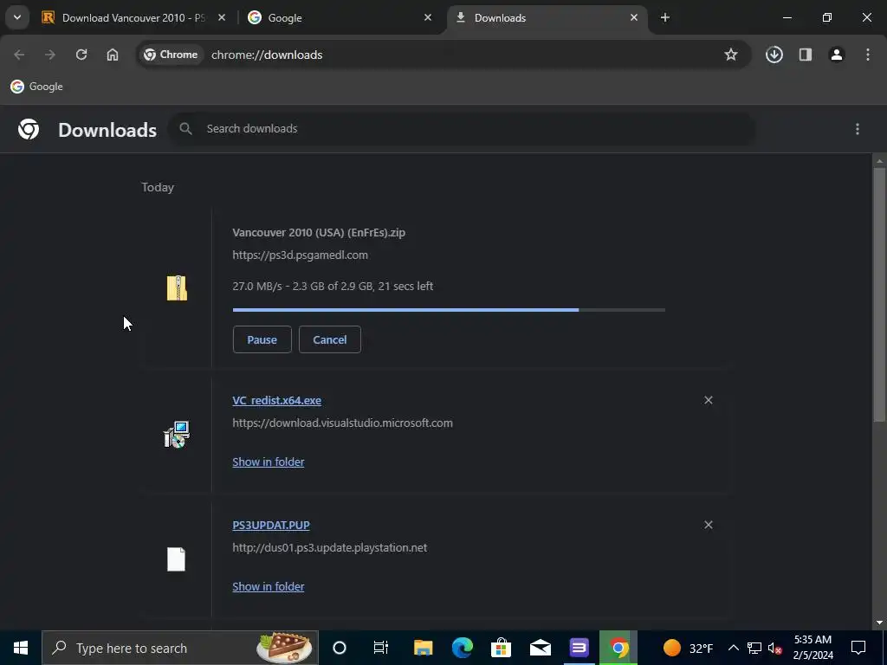Click the taskbar search box
This screenshot has height=665, width=887.
pos(180,648)
